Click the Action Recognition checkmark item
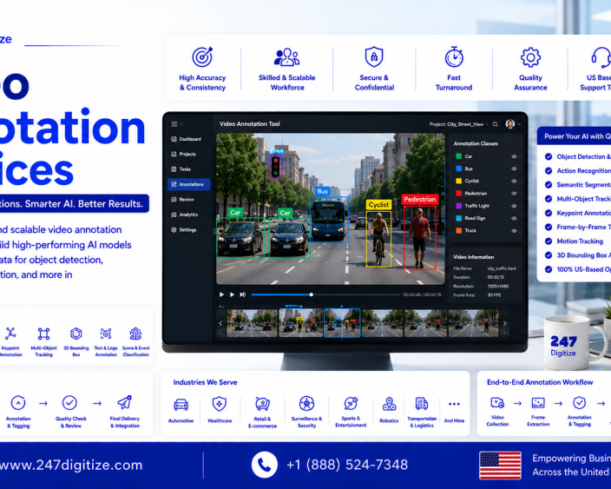Screen dimensions: 611x489 [x=577, y=171]
